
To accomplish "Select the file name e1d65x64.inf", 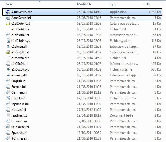I will pyautogui.click(x=20, y=35).
